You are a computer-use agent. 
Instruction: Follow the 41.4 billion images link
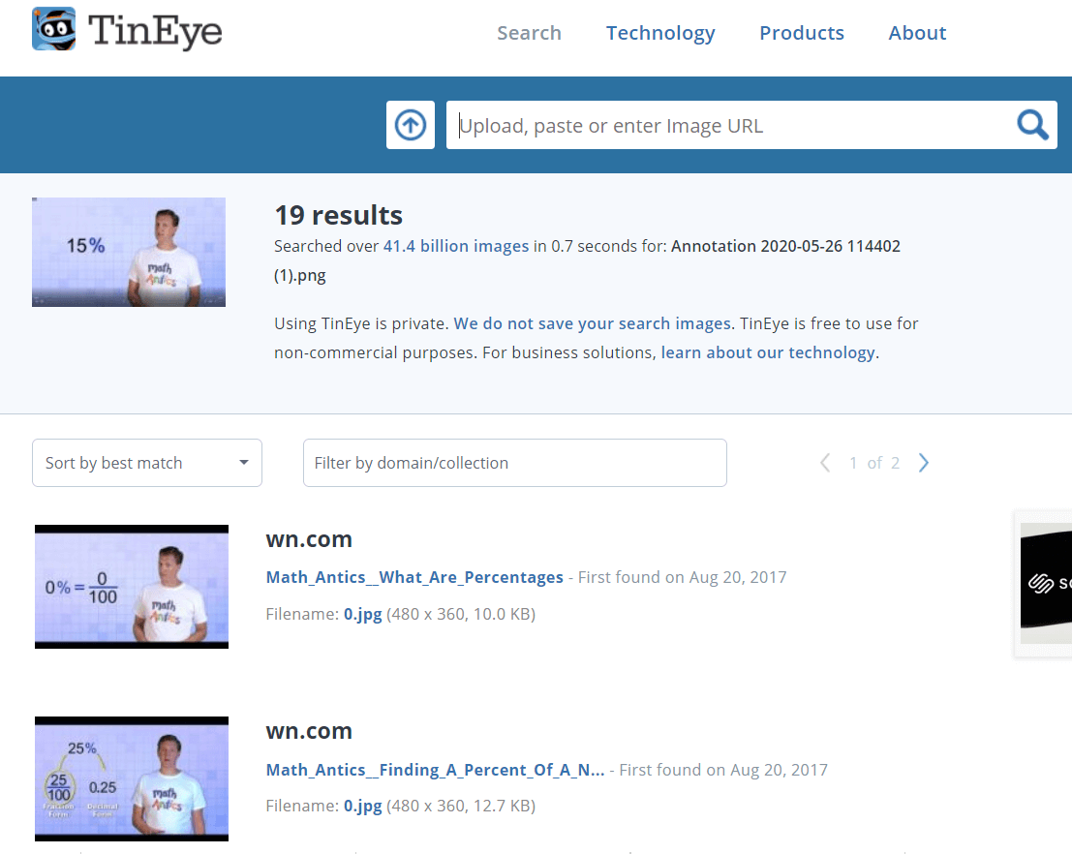click(x=456, y=246)
